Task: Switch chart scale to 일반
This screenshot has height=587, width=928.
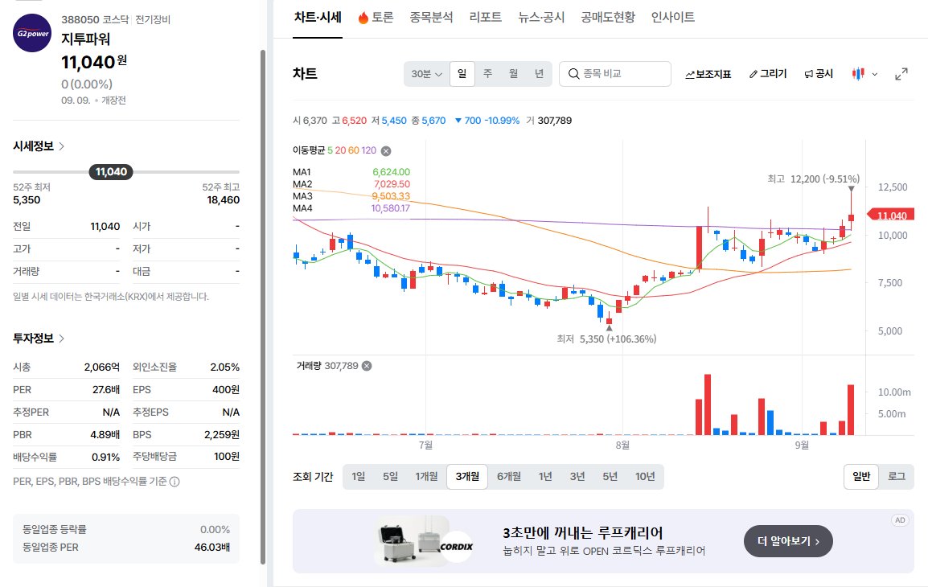Action: tap(861, 476)
